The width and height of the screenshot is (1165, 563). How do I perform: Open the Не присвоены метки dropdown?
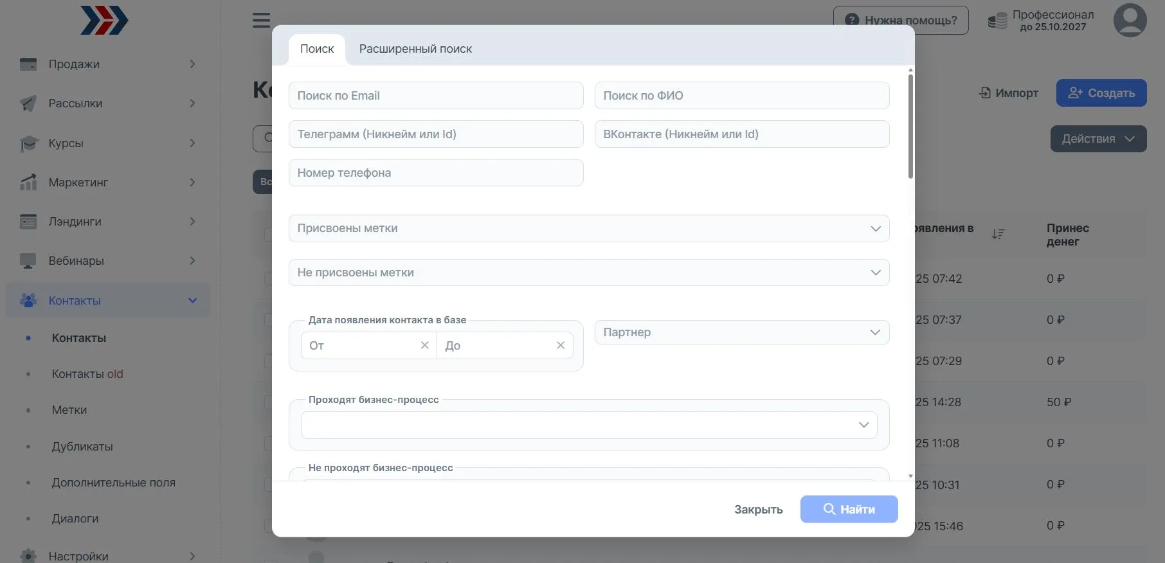pyautogui.click(x=588, y=273)
